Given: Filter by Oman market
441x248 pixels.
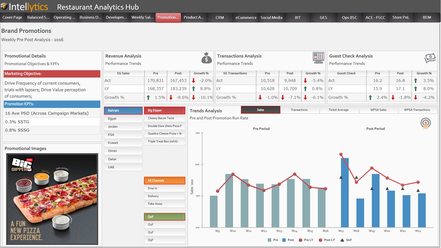Looking at the screenshot, I should 123,151.
